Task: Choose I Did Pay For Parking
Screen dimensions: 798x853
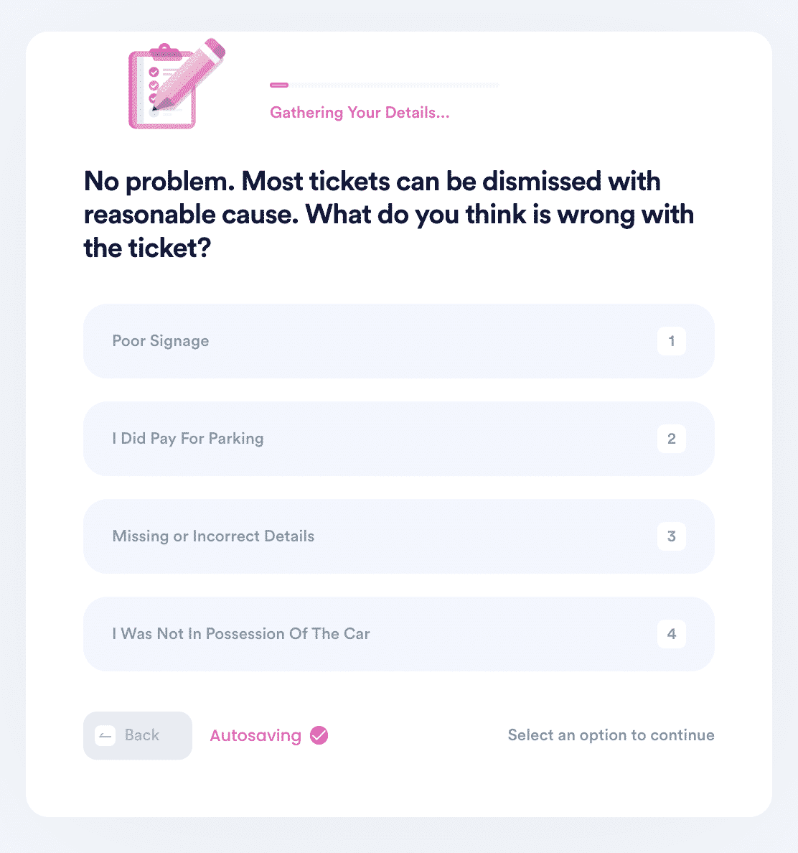Action: click(398, 439)
